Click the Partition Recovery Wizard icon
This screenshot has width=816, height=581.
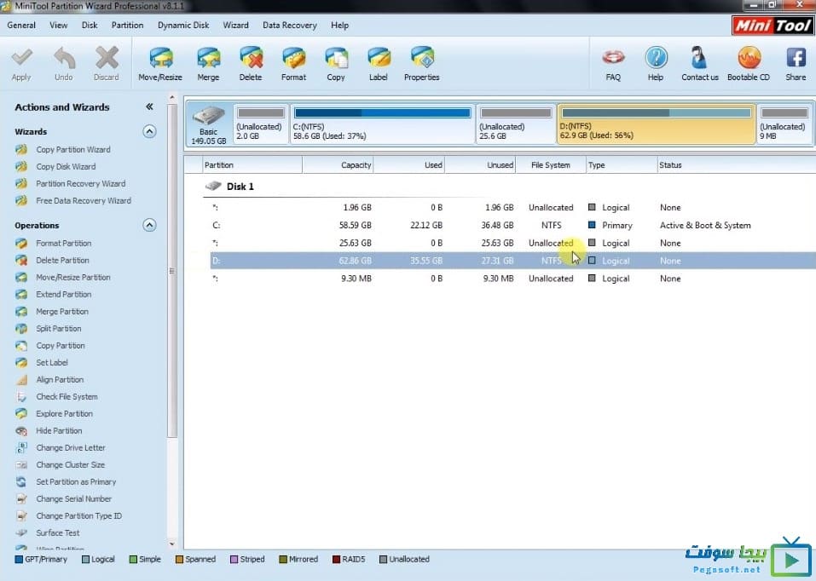[x=21, y=184]
